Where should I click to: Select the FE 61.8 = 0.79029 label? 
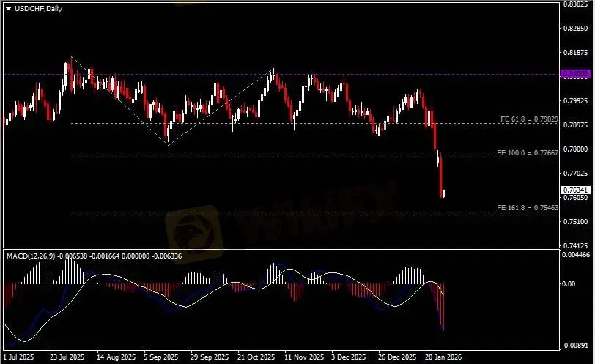[x=528, y=119]
